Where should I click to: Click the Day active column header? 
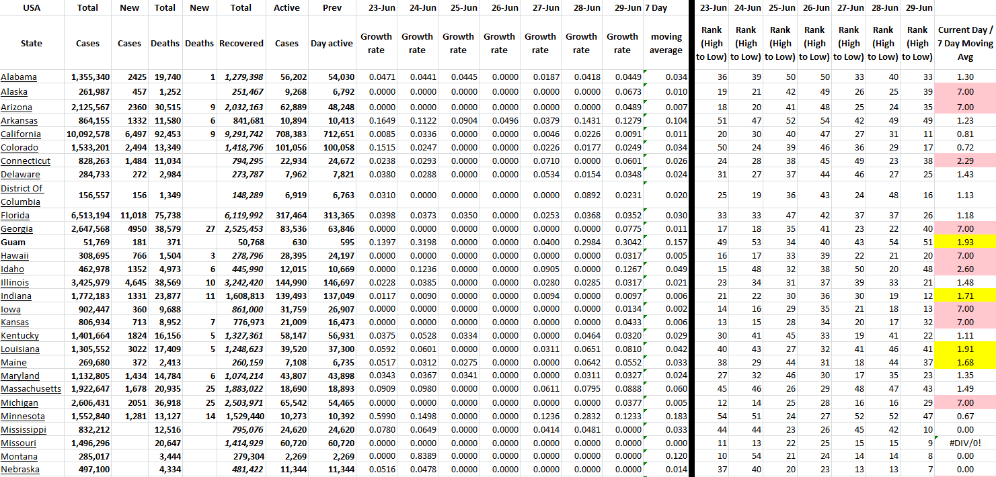[x=332, y=44]
